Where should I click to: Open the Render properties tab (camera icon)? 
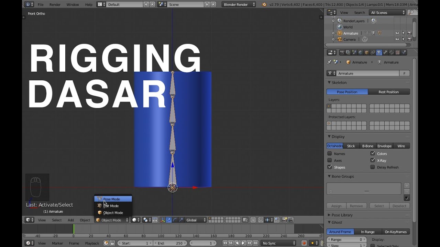tap(342, 52)
